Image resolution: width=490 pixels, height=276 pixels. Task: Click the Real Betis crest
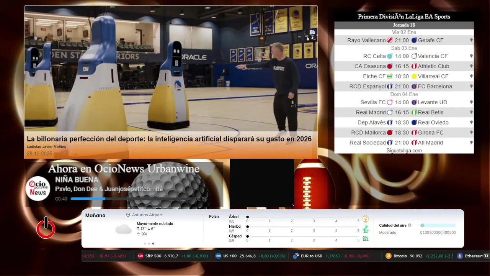tap(414, 112)
